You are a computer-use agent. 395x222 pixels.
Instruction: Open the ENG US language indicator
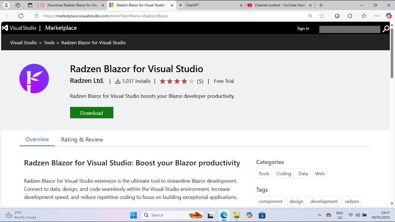[x=340, y=215]
